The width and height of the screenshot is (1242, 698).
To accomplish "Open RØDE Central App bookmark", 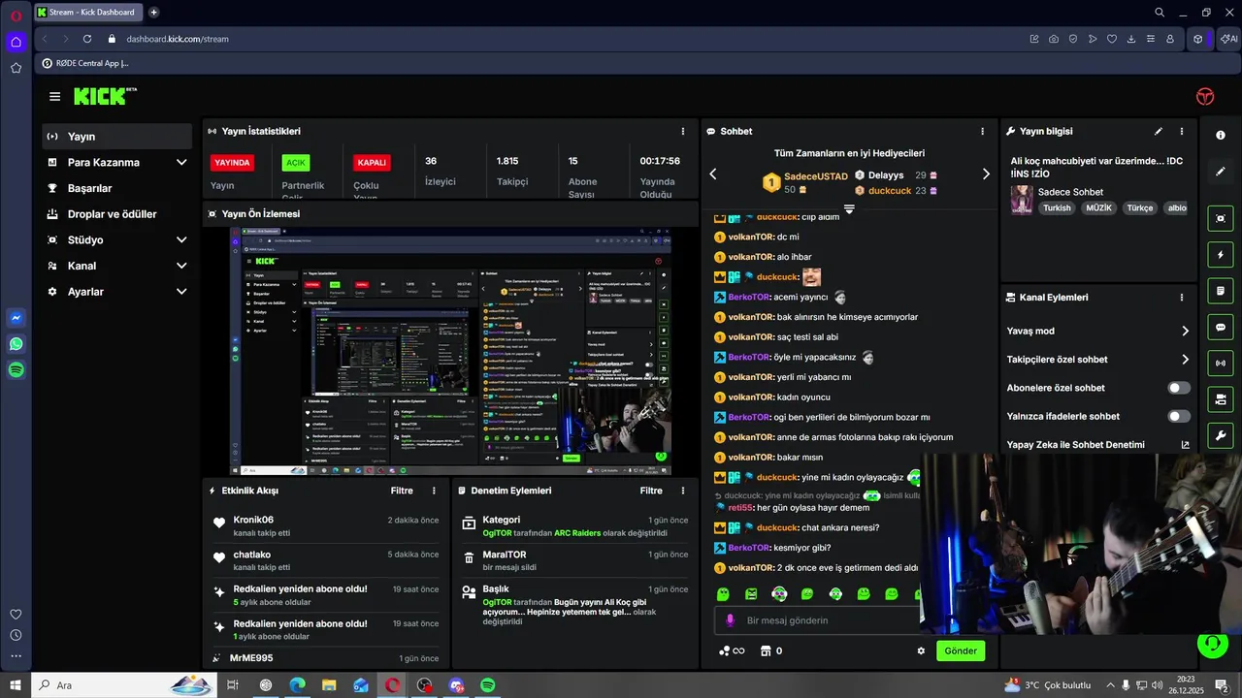I will (85, 63).
